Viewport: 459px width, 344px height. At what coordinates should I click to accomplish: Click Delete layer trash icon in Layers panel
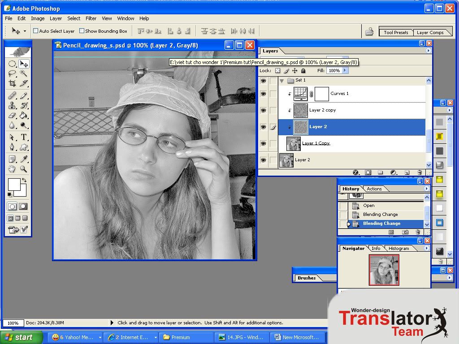click(420, 172)
